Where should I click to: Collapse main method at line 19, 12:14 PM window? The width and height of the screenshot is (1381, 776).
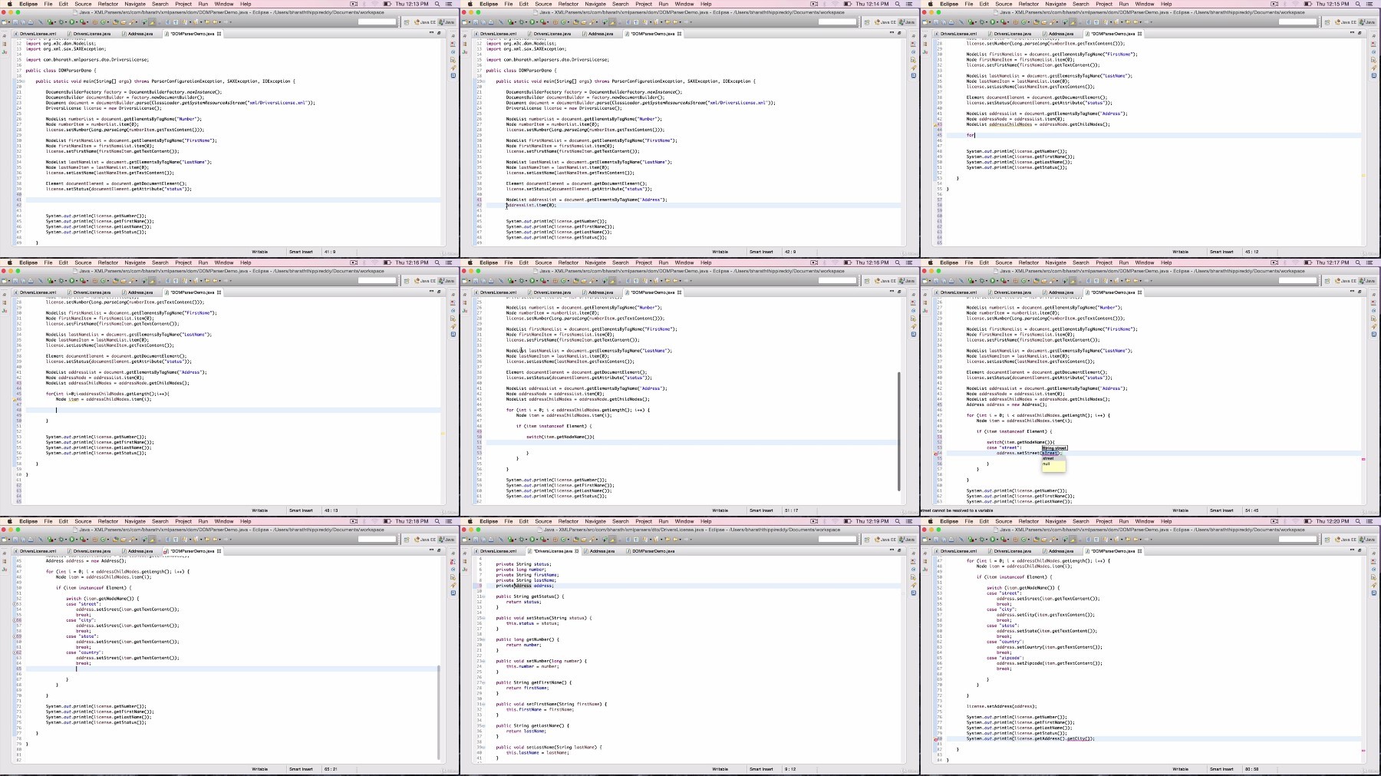point(483,81)
